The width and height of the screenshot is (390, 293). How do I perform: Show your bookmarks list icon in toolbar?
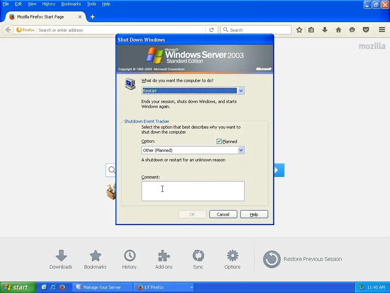[311, 30]
